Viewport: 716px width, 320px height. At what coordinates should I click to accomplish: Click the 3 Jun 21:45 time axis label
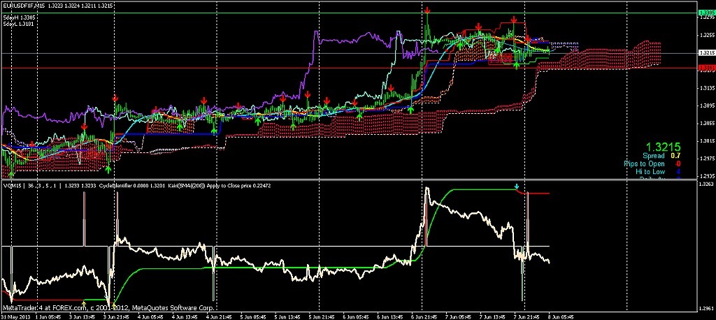[117, 317]
